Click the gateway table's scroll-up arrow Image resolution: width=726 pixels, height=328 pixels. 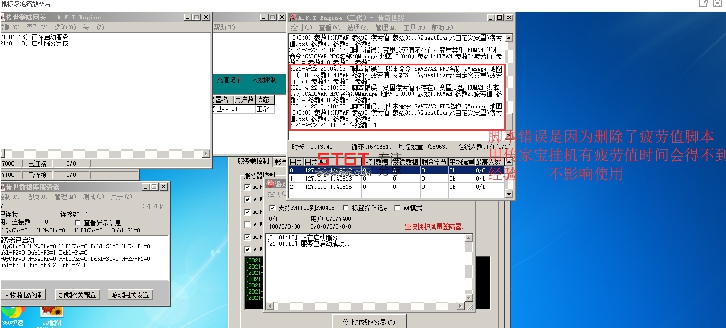(509, 162)
